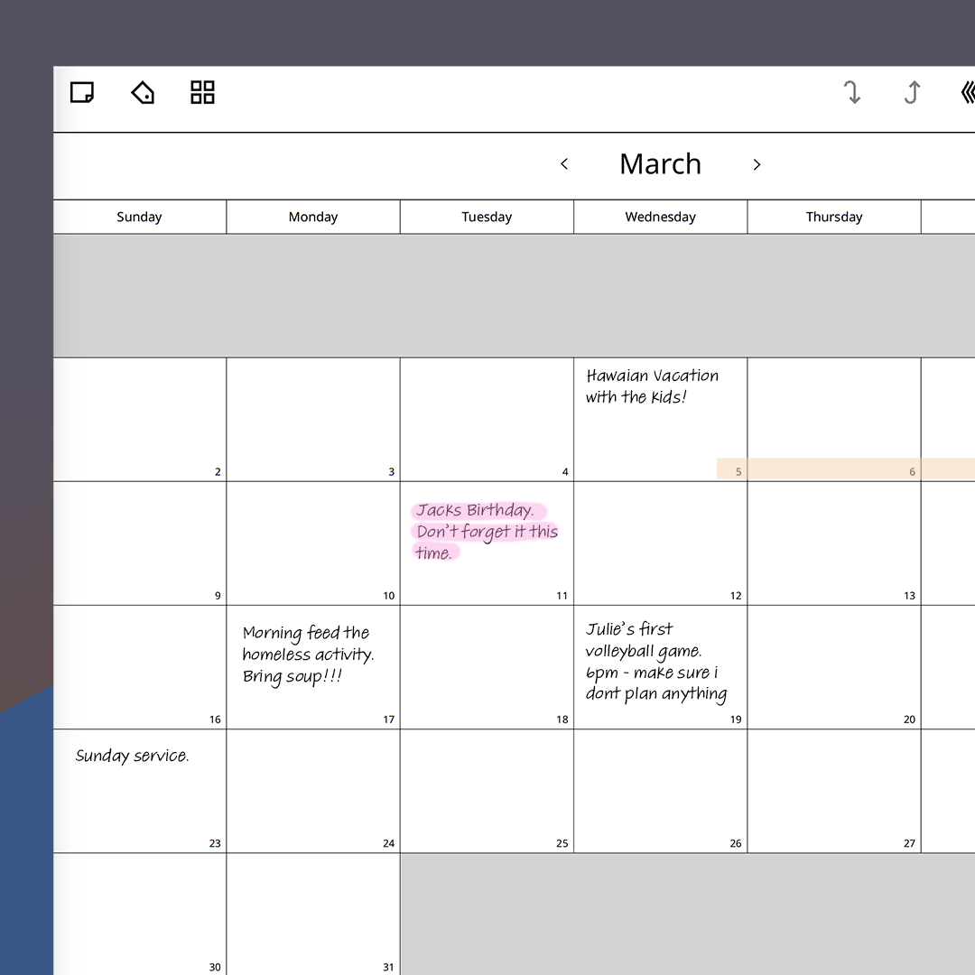Click the upward curved arrow icon
975x975 pixels.
click(x=912, y=92)
